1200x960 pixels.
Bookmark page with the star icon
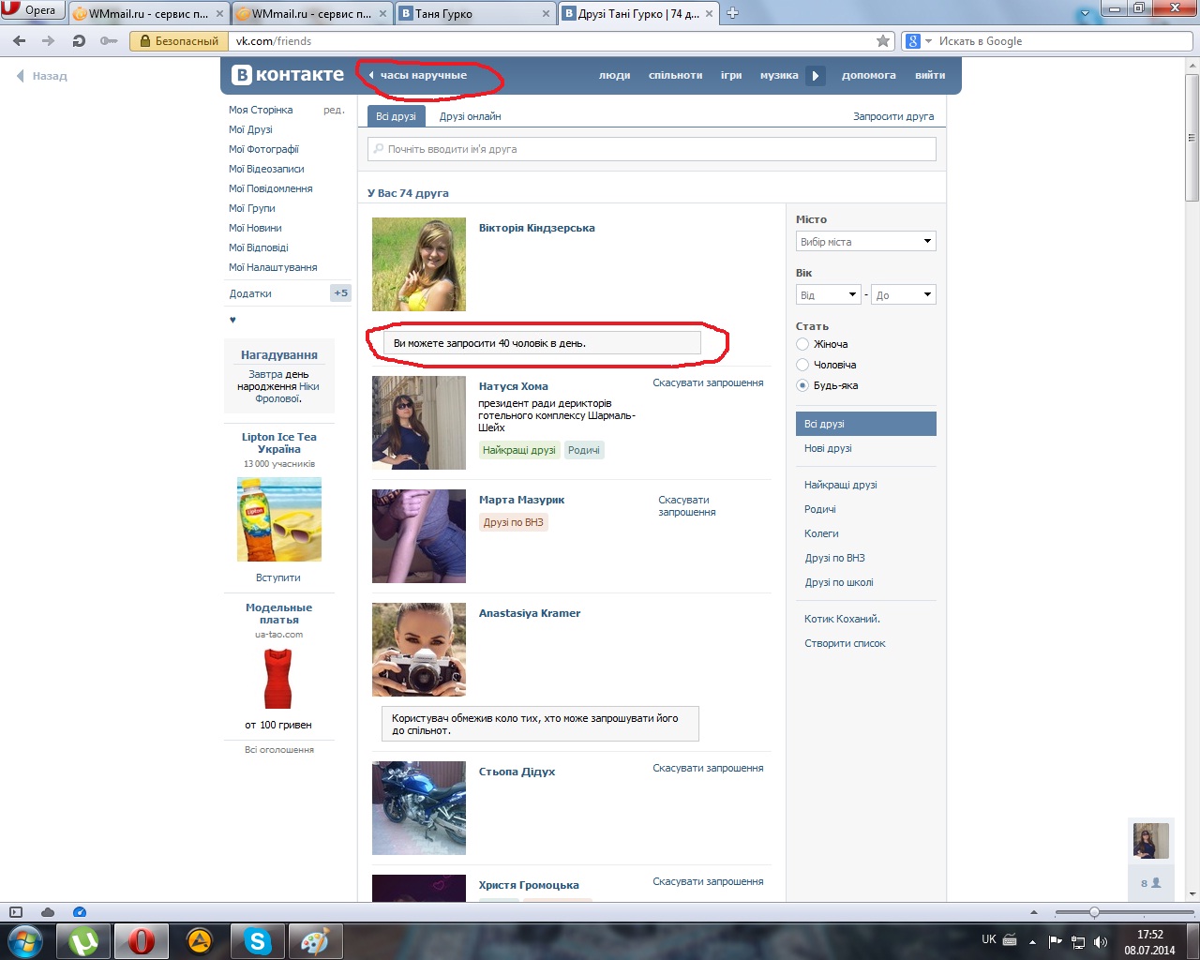(883, 41)
